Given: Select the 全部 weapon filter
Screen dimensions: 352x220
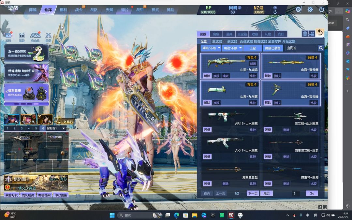Looking at the screenshot, I should tap(204, 41).
